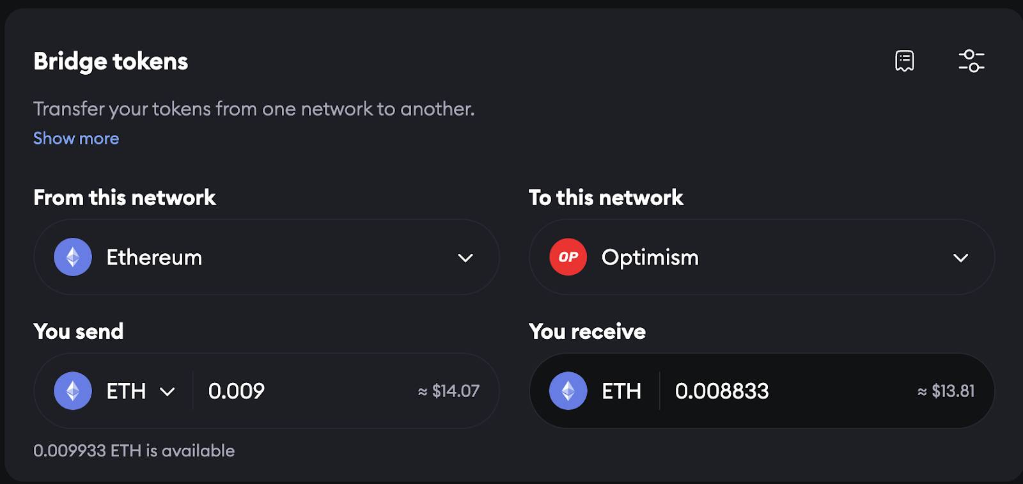Click the 0.009933 ETH is available text
Viewport: 1023px width, 484px height.
[134, 451]
